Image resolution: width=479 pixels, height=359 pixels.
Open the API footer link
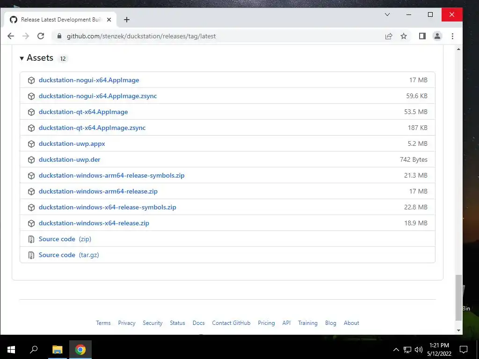pyautogui.click(x=286, y=323)
